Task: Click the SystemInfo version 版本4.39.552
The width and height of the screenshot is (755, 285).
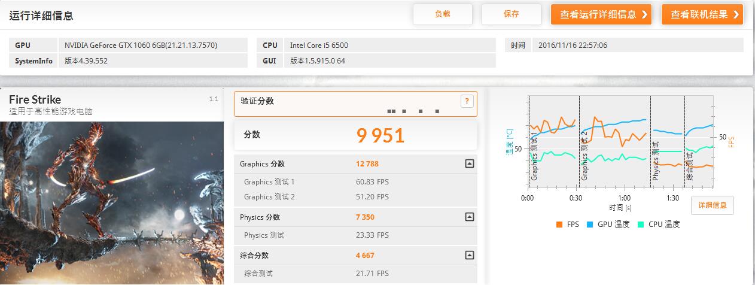Action: (x=86, y=60)
